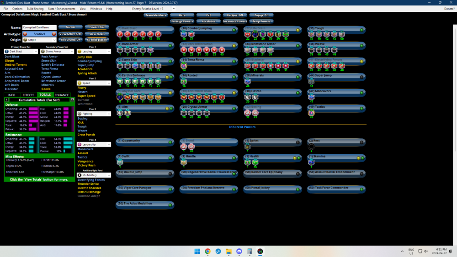Click the empty Rest enhancement slot

(311, 147)
